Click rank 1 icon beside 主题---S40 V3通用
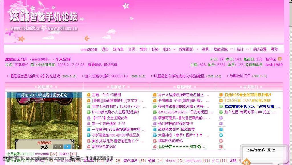Viewport: 292px width, 165px height. pos(88,95)
